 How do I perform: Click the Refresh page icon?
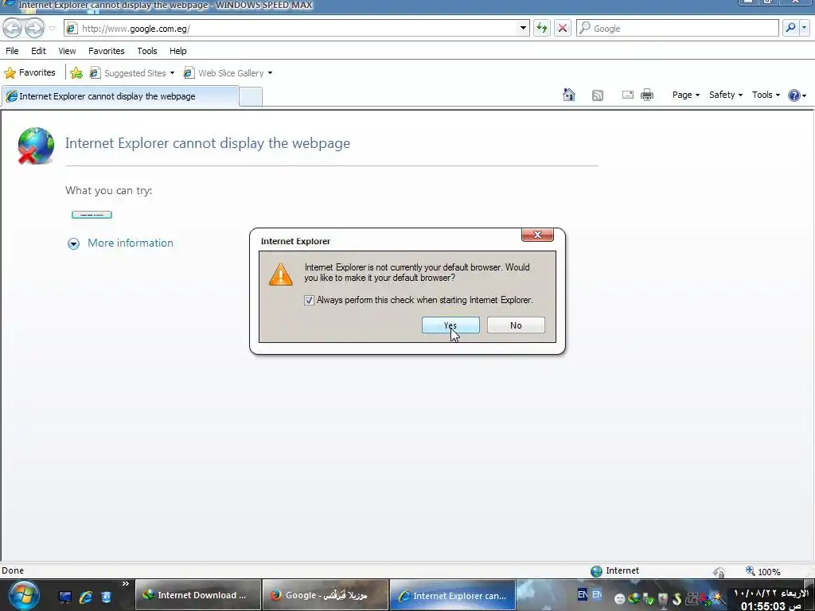541,28
